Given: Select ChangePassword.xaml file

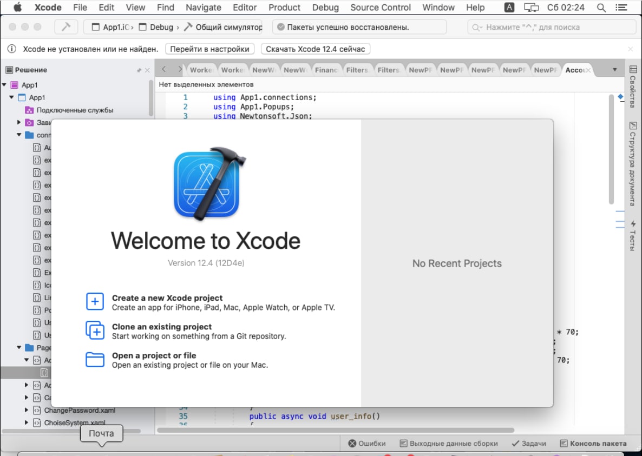Looking at the screenshot, I should (x=80, y=410).
